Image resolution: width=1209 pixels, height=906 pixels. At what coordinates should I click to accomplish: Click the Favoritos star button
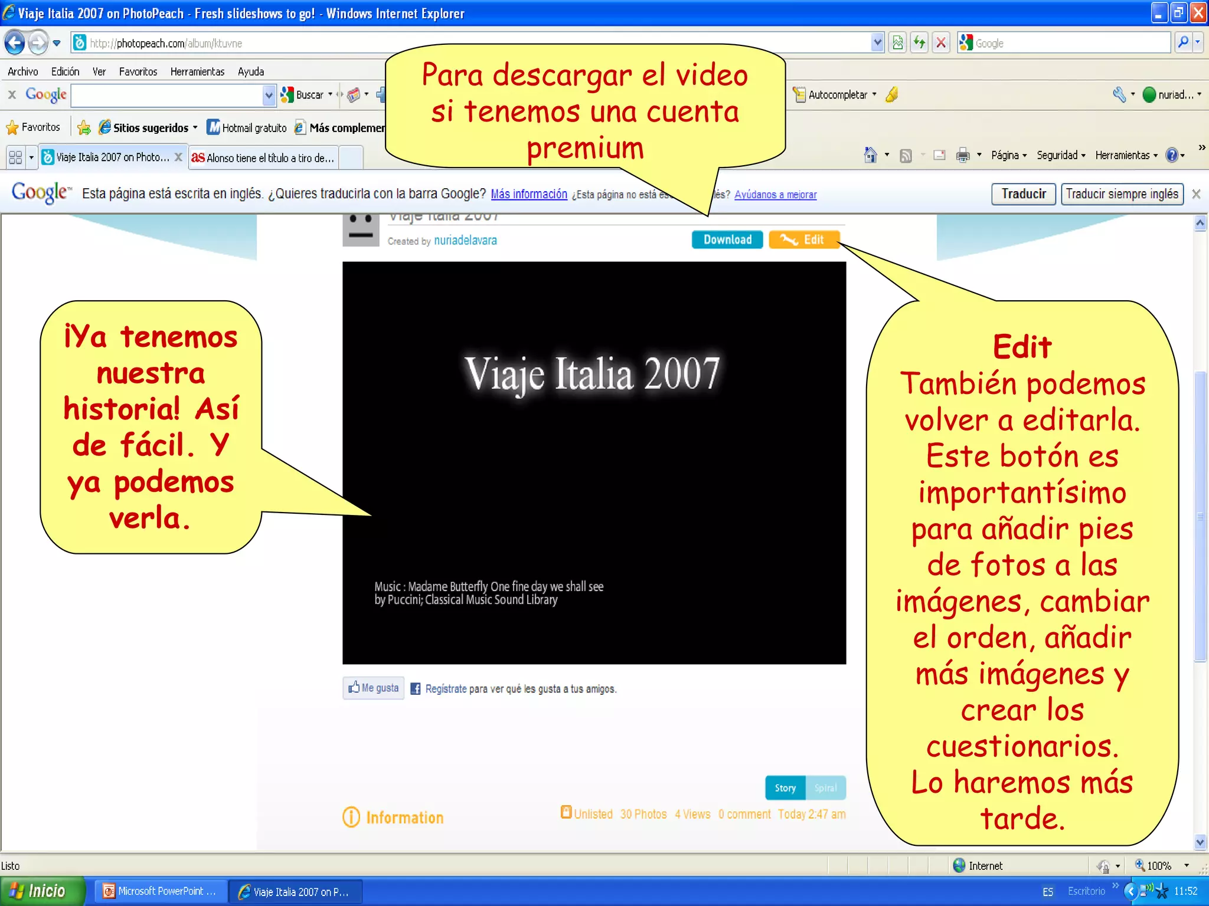(33, 127)
